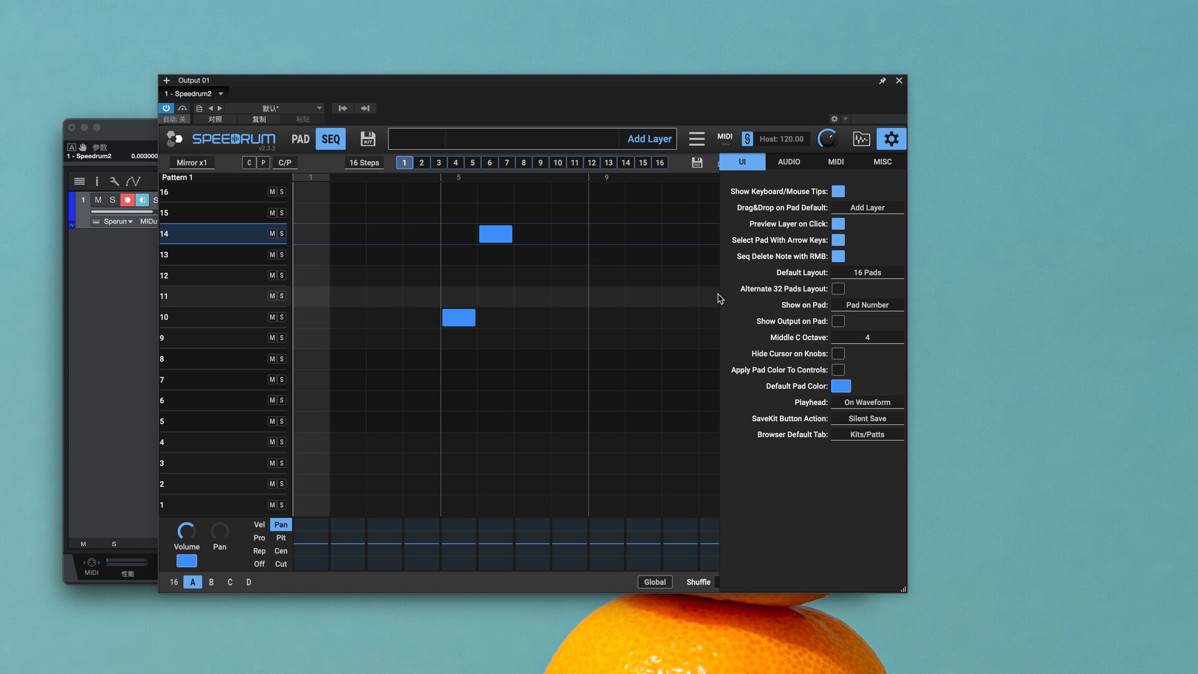
Task: Open Default Layout 16 Pads dropdown
Action: pyautogui.click(x=867, y=273)
